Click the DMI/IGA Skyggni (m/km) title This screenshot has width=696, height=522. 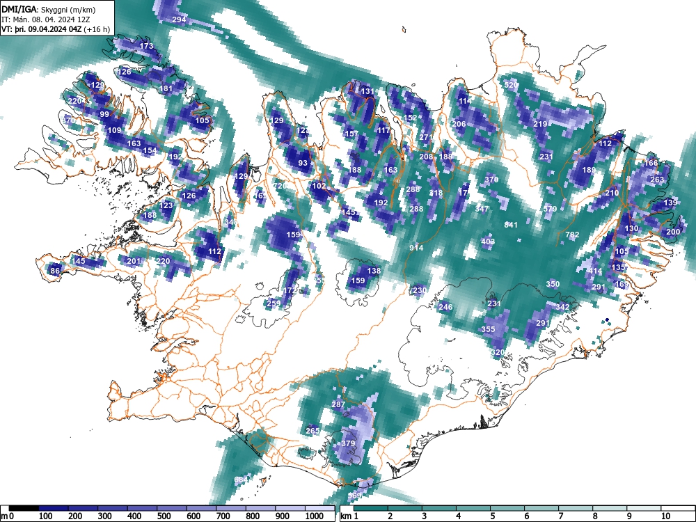49,9
